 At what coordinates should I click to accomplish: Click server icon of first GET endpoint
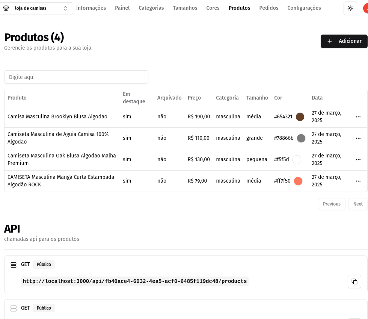tap(14, 265)
